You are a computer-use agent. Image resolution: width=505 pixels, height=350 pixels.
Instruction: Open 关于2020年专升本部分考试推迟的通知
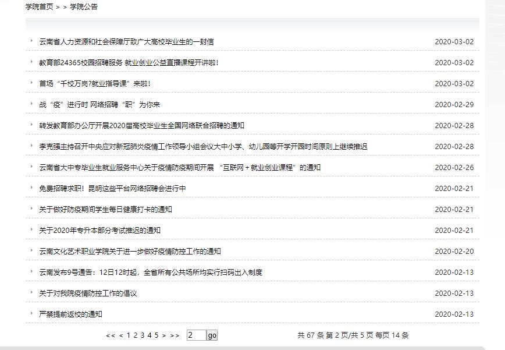(99, 231)
